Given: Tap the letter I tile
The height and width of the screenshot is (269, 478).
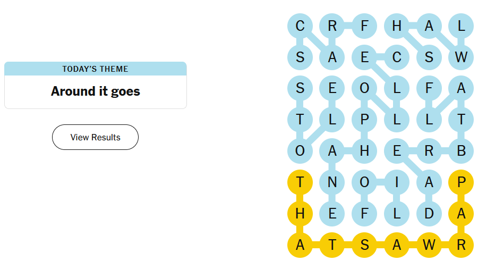Looking at the screenshot, I should (x=397, y=182).
